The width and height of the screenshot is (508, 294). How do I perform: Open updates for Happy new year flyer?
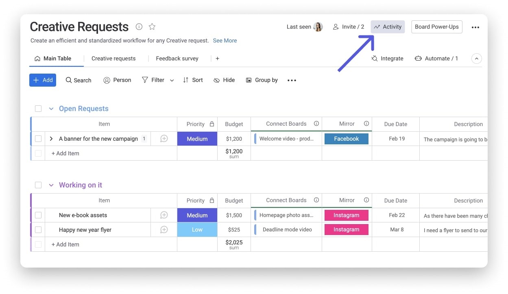pyautogui.click(x=164, y=230)
